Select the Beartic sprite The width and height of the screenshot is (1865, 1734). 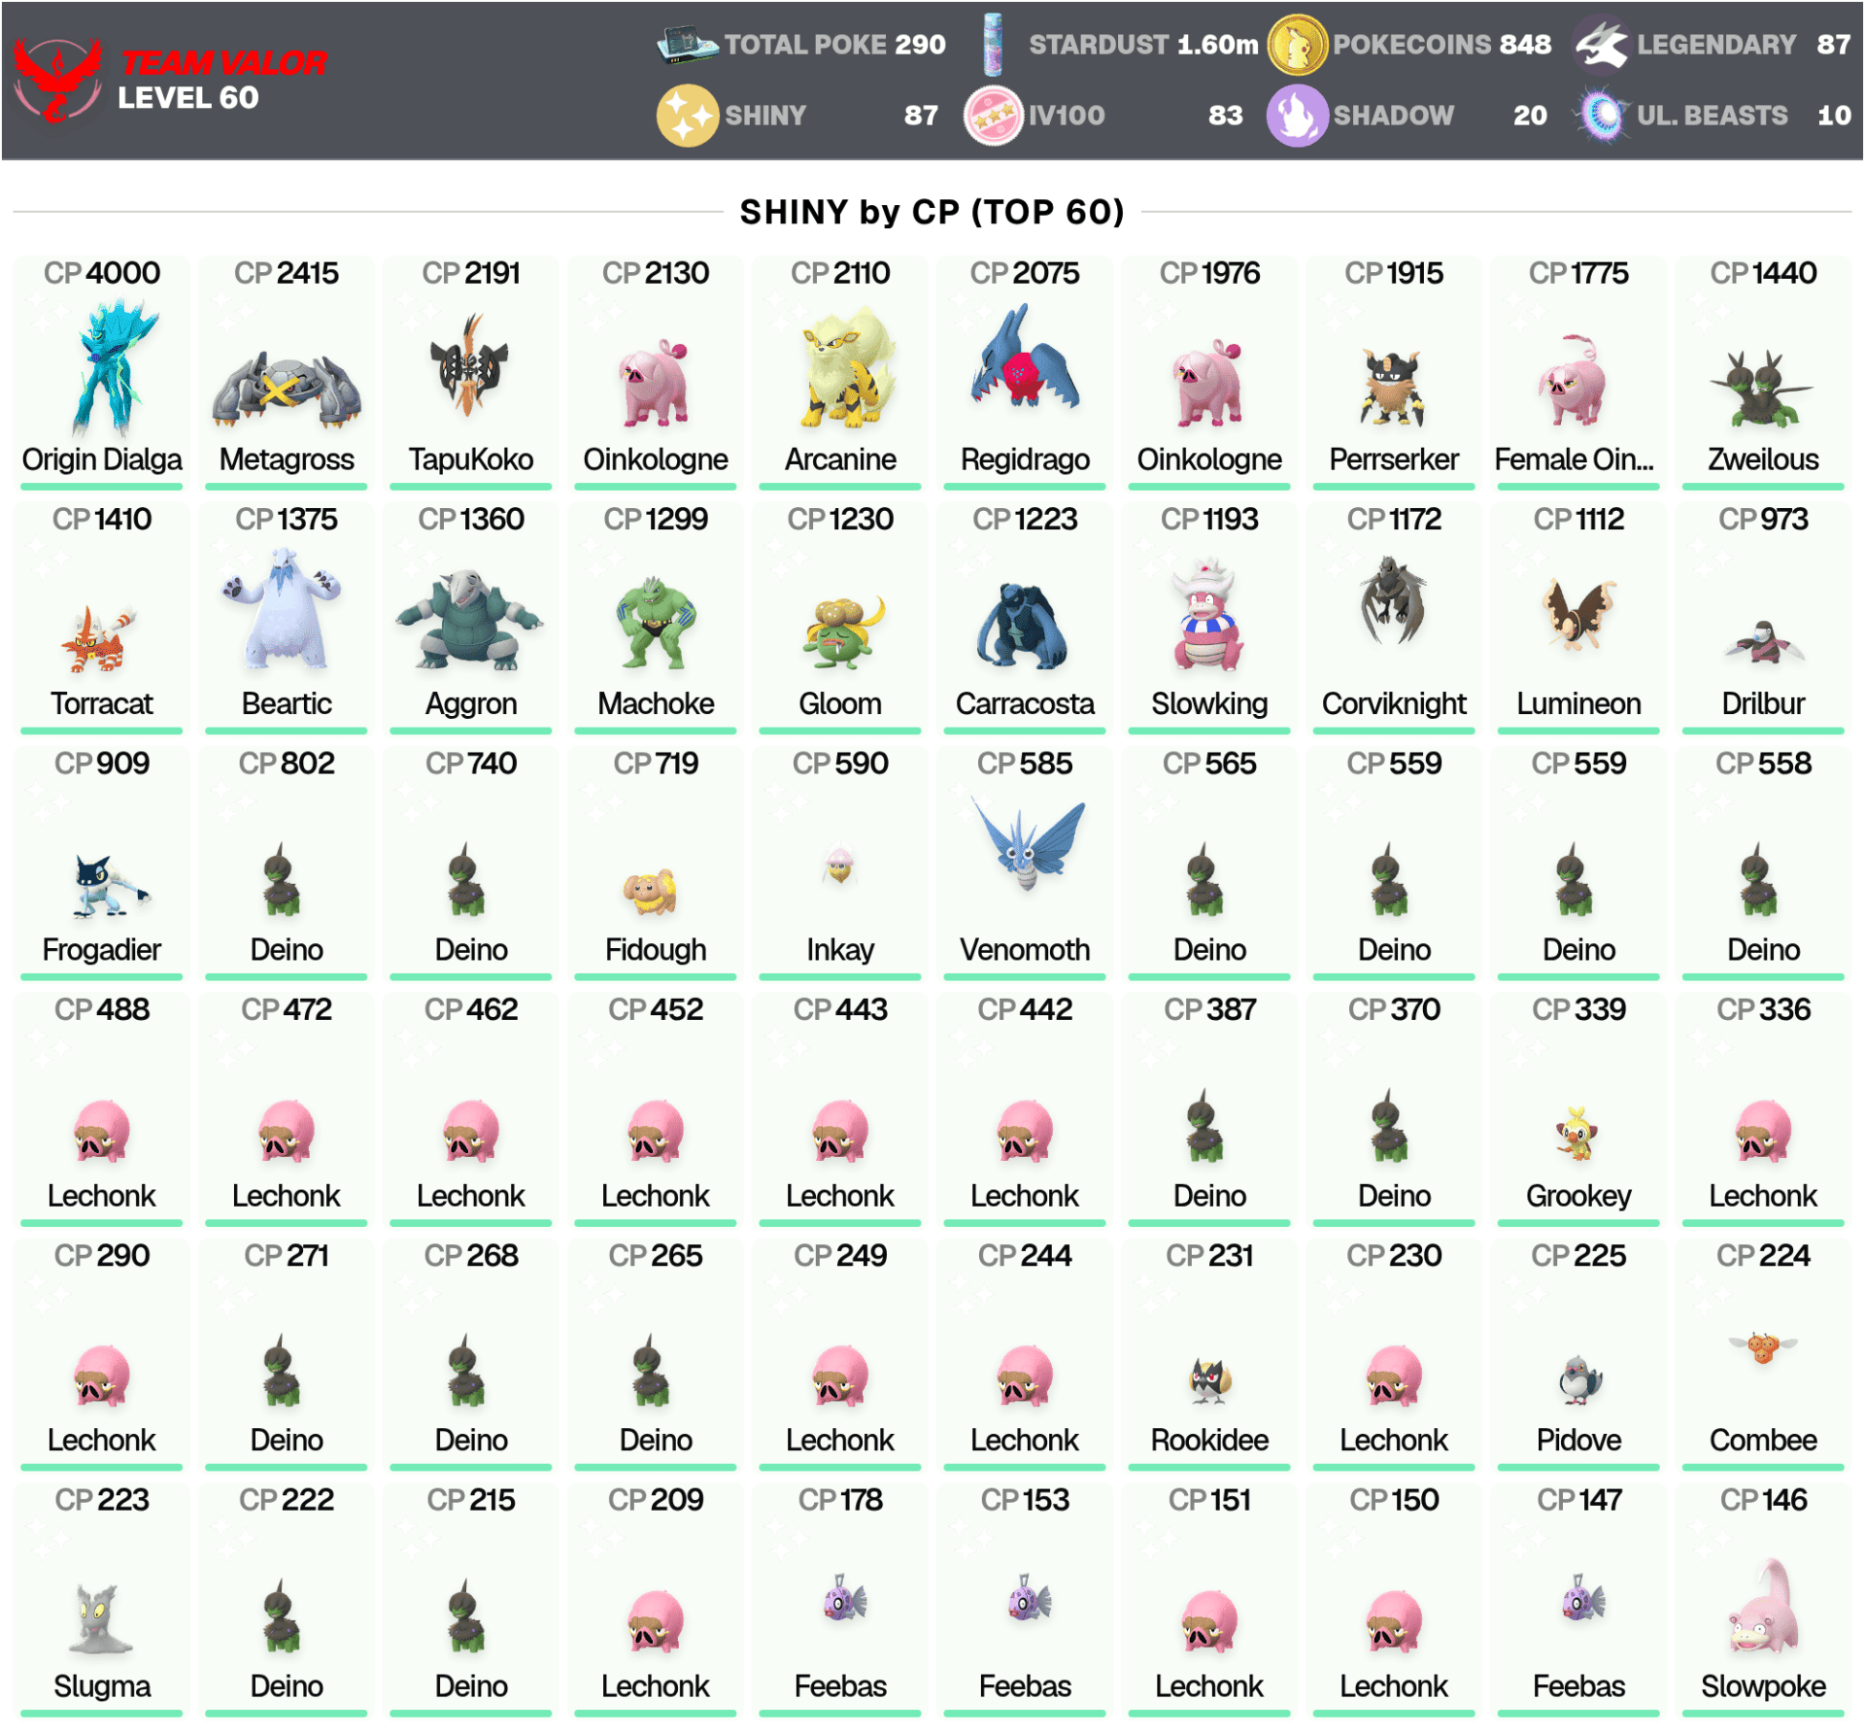(282, 608)
